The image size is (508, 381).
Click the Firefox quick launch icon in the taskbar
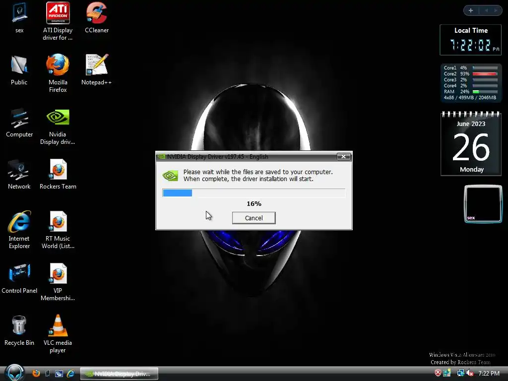36,373
